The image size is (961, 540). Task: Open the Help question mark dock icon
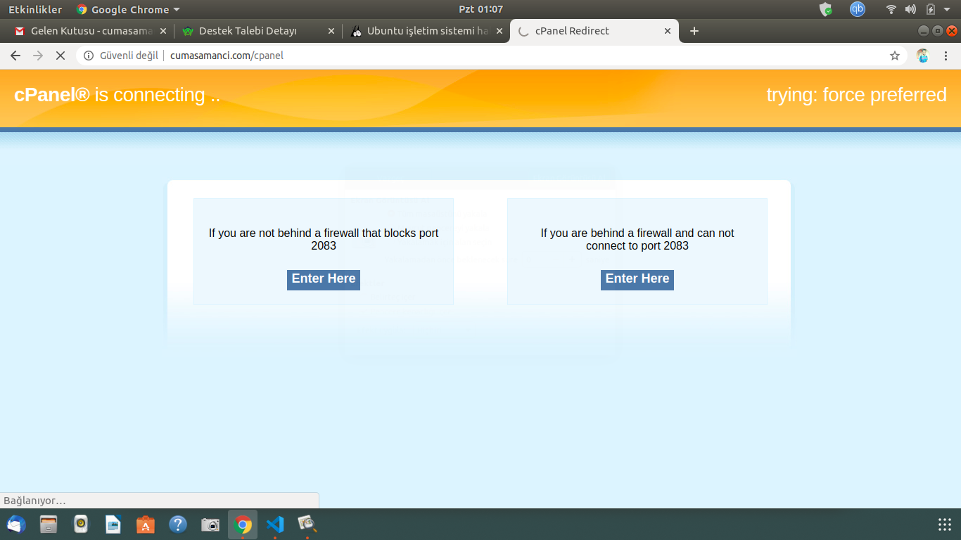tap(178, 525)
